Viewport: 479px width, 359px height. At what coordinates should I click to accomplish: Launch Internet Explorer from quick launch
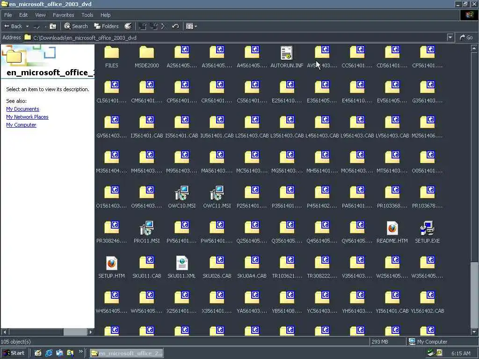coord(49,353)
